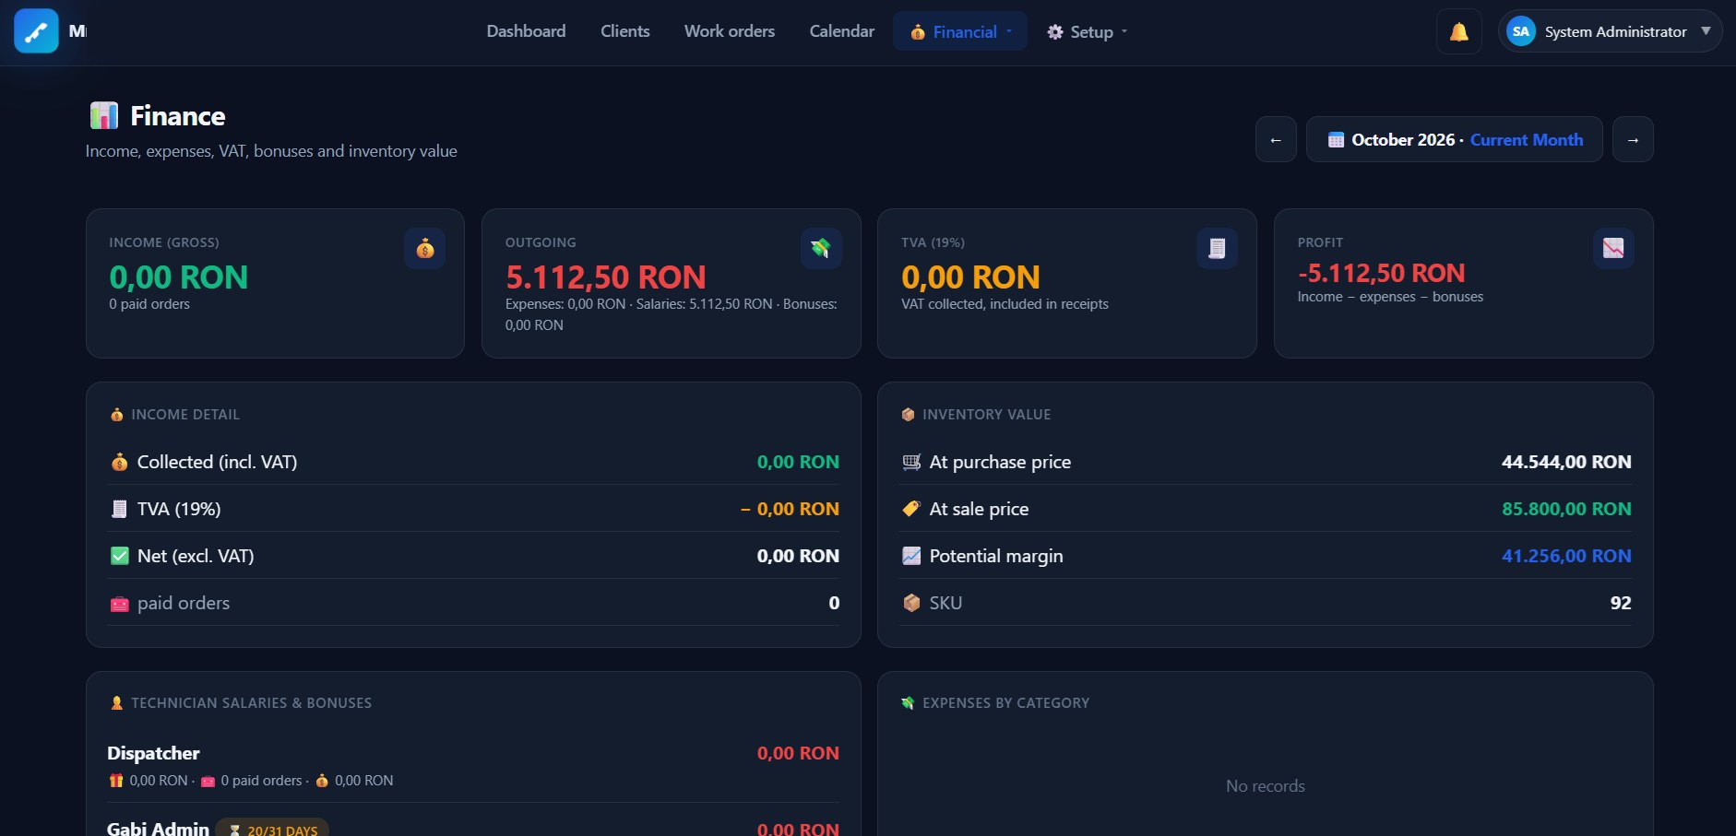The image size is (1736, 836).
Task: Select the Dispatcher technician row name
Action: point(153,753)
